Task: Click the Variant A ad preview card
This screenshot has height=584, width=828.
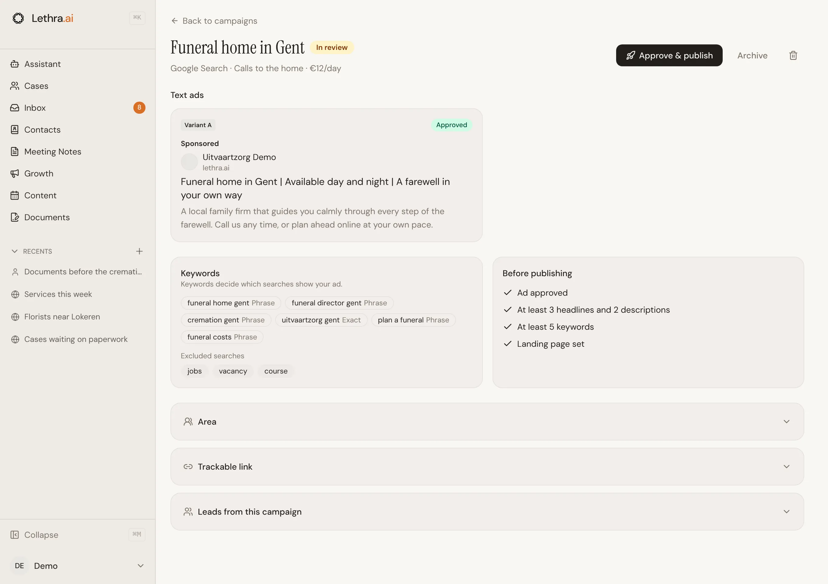Action: tap(326, 175)
